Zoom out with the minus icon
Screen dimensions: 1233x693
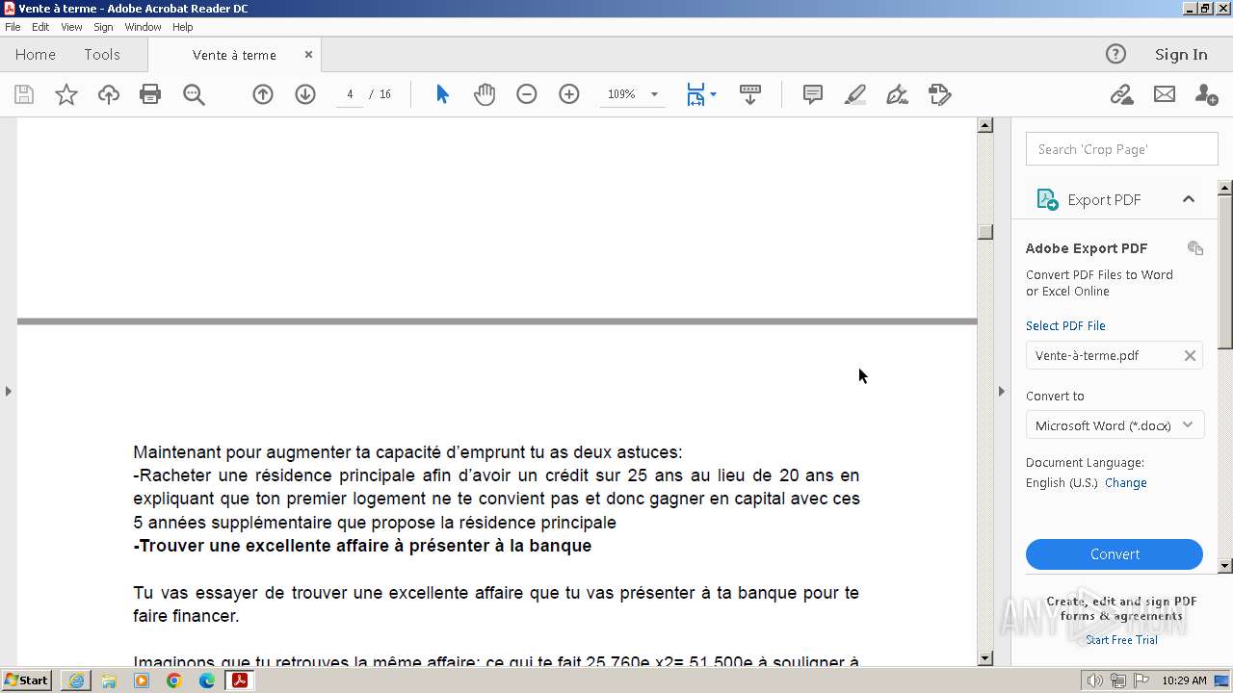[x=527, y=94]
